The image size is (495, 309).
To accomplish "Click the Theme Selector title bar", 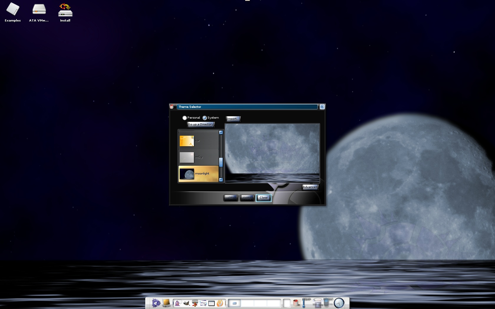I will [x=247, y=107].
